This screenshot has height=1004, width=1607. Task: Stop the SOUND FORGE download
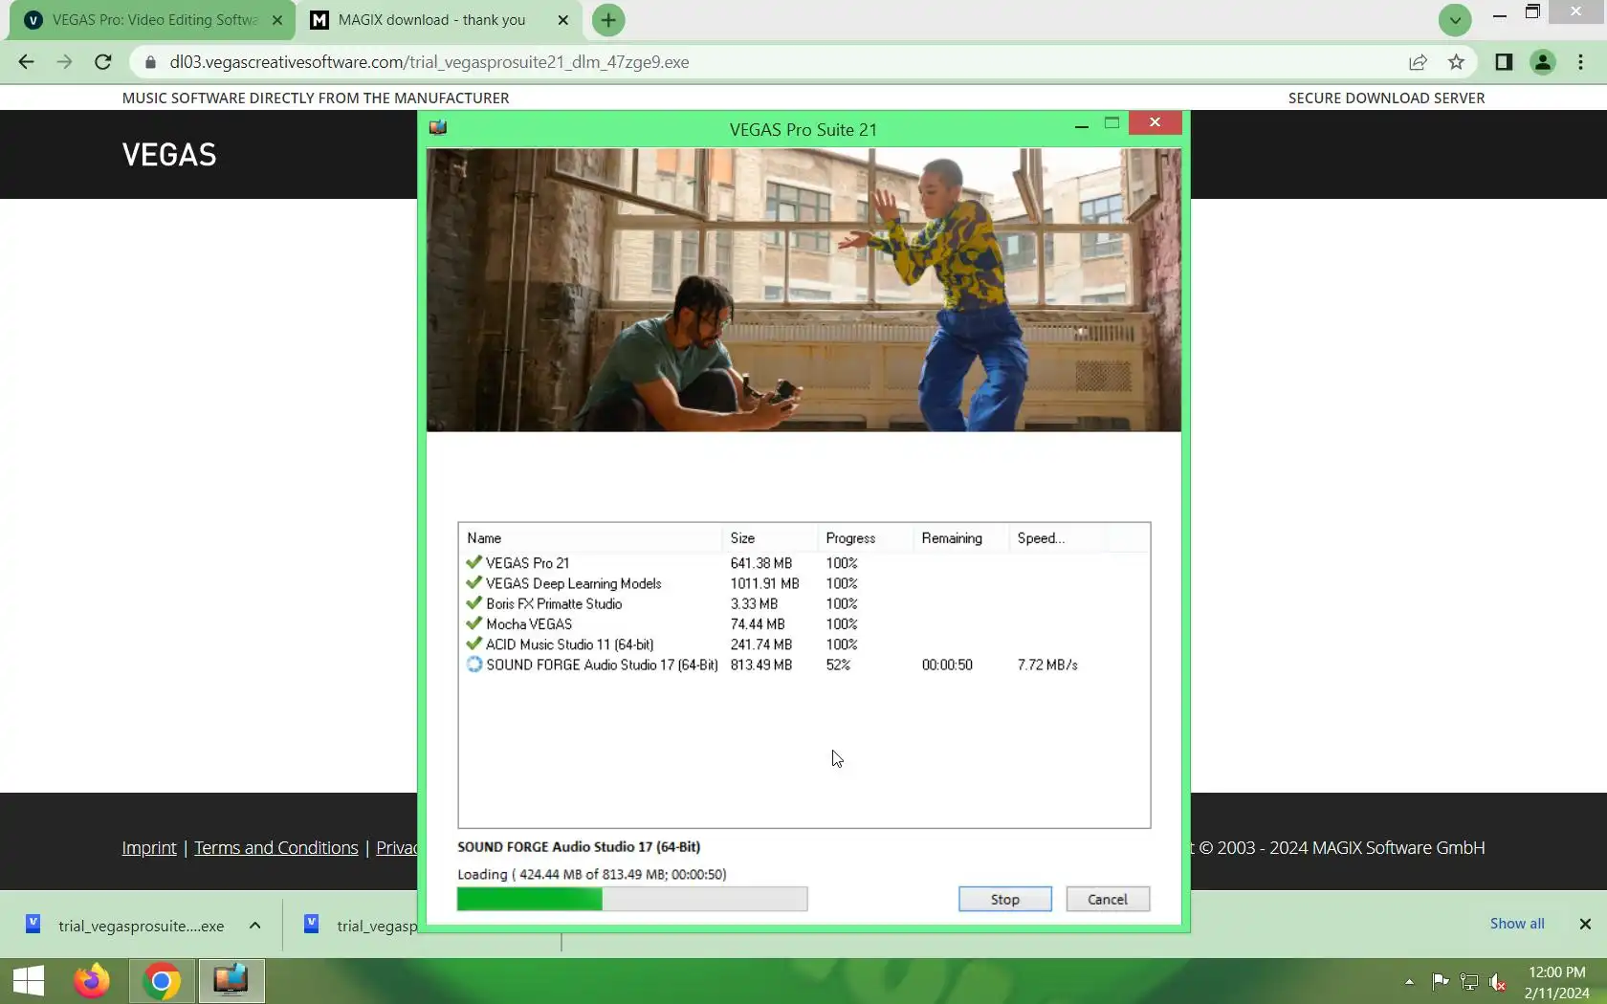(x=1004, y=899)
